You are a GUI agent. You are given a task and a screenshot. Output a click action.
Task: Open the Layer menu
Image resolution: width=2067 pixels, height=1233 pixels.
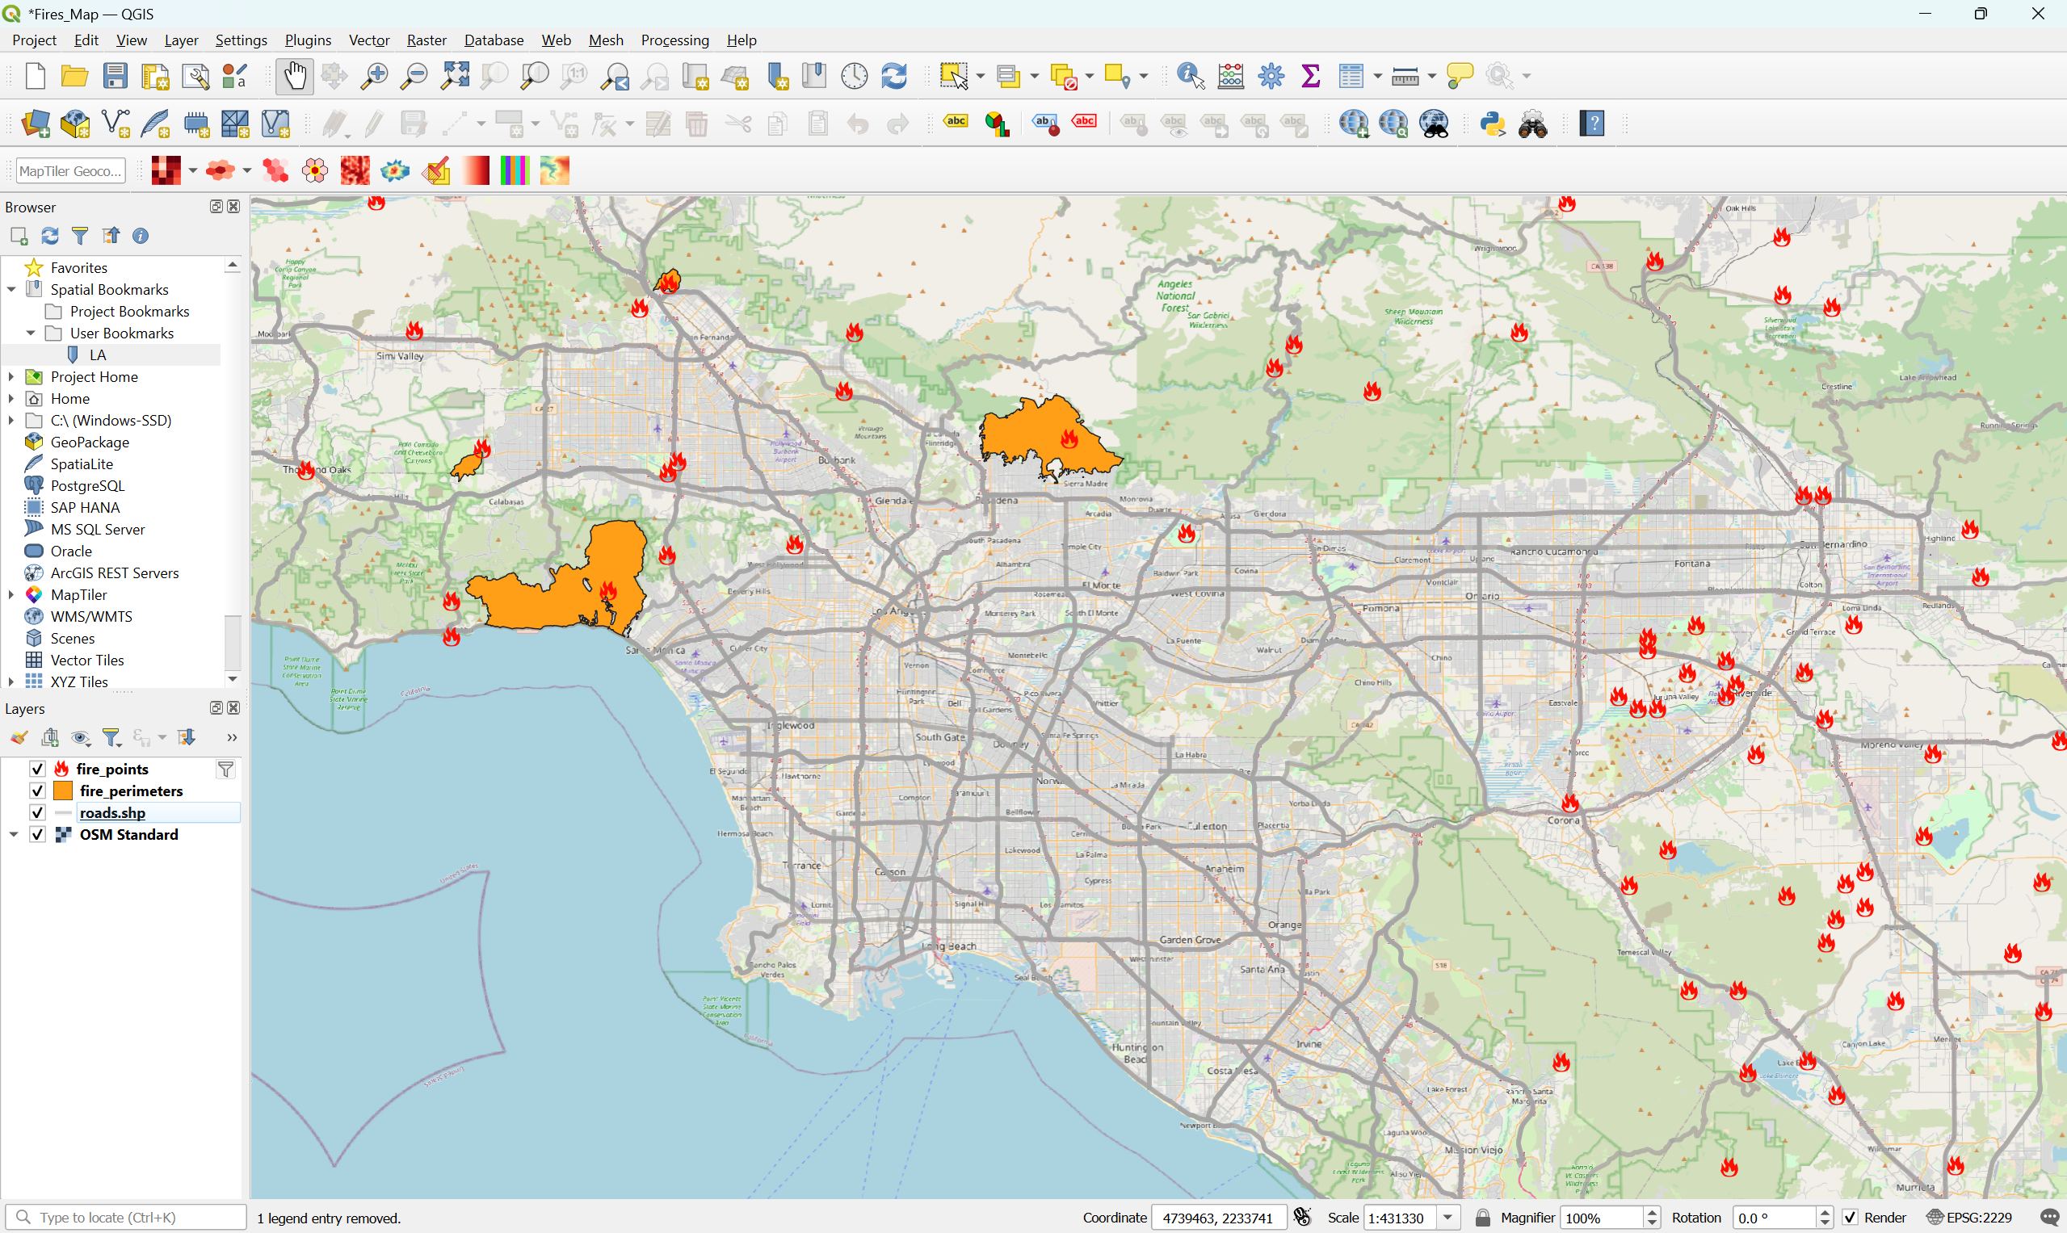pyautogui.click(x=181, y=40)
